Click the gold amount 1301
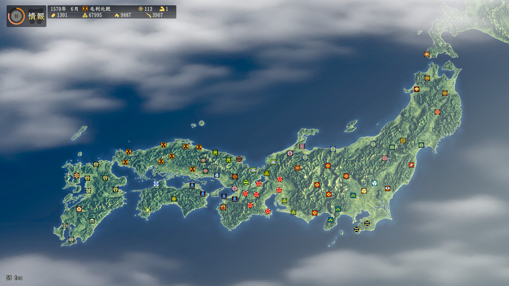This screenshot has width=509, height=286. coord(62,15)
